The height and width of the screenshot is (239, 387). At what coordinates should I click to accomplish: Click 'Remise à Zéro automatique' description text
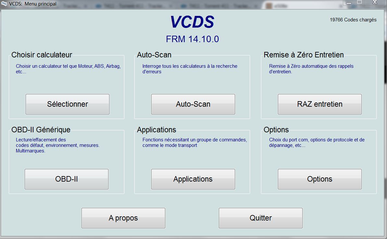click(311, 69)
